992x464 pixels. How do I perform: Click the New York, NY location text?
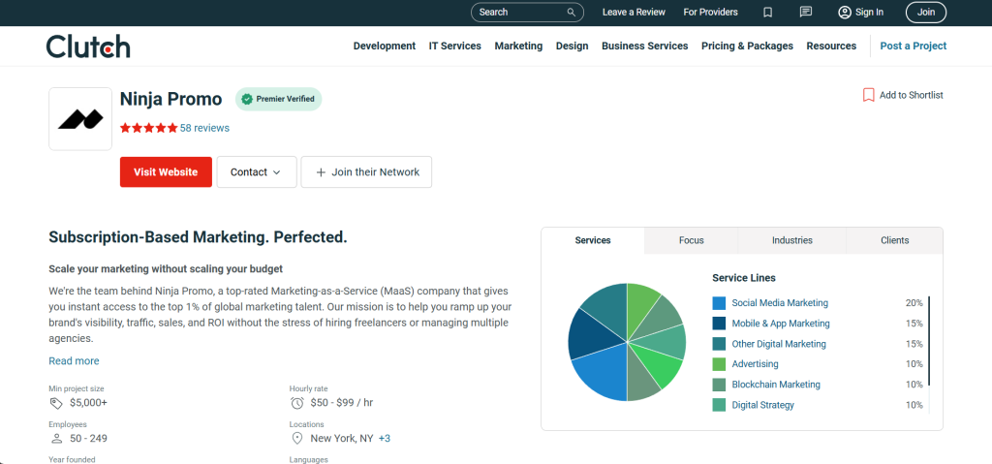tap(342, 439)
